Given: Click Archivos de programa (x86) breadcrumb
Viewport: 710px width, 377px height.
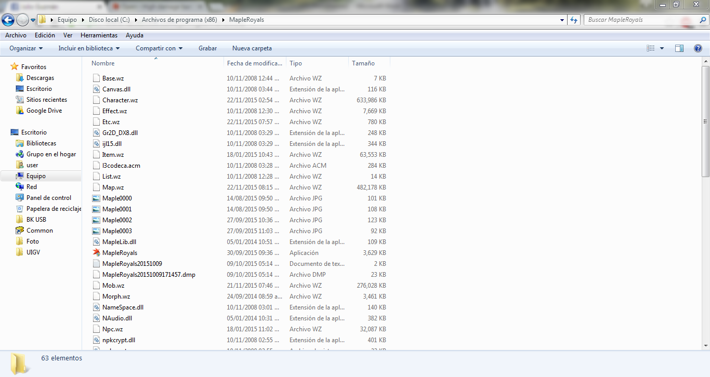Looking at the screenshot, I should 179,20.
